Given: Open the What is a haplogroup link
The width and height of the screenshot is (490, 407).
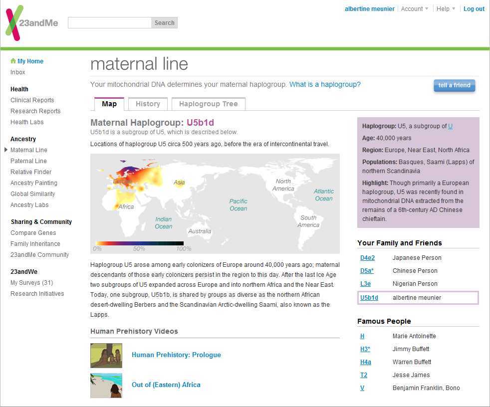Looking at the screenshot, I should (325, 84).
